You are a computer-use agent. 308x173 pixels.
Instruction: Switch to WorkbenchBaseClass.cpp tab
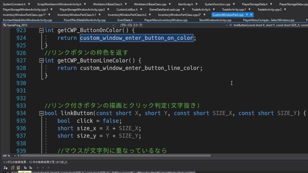(150, 4)
